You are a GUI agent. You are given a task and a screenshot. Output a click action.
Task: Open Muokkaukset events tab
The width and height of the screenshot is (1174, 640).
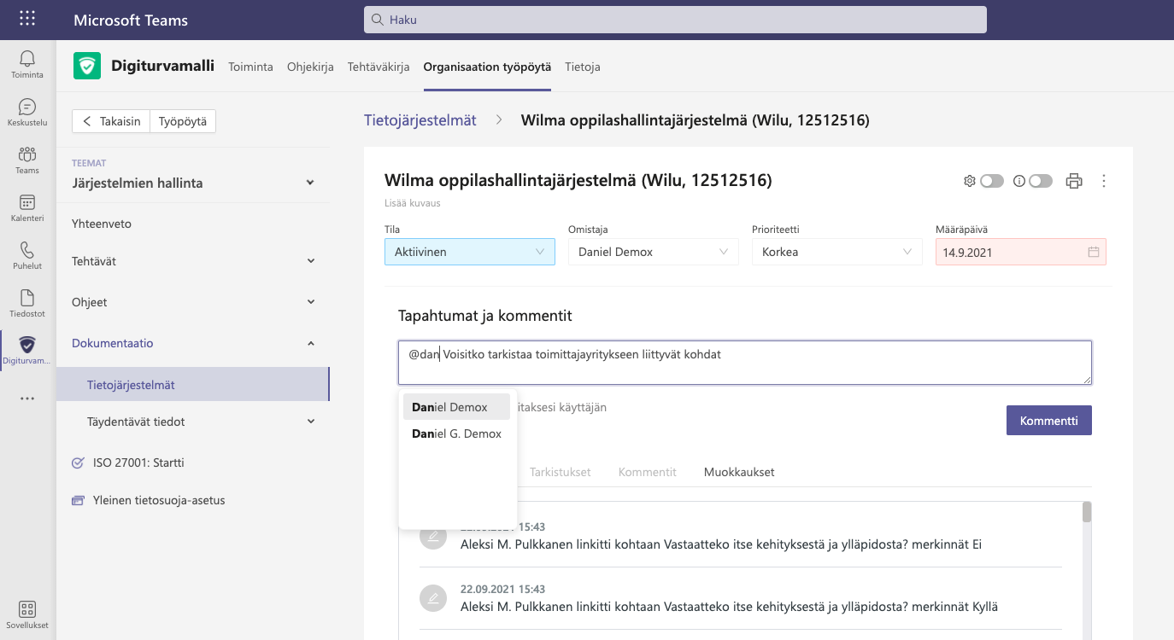point(739,472)
